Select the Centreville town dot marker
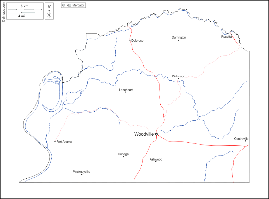The image size is (269, 199). click(246, 141)
